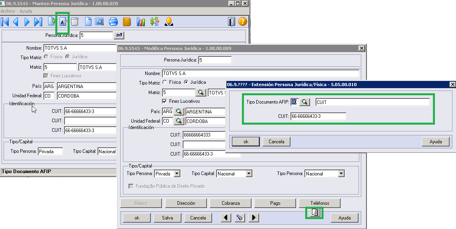456x229 pixels.
Task: Click the enter arrow beside Persona Jurídica 5
Action: click(x=119, y=35)
